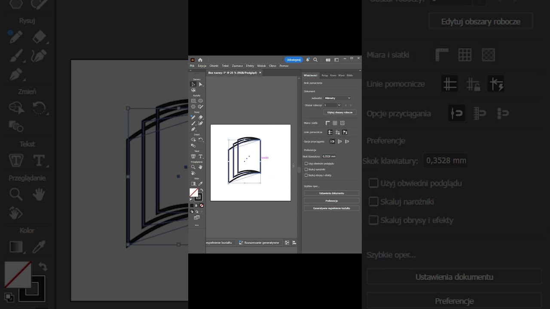Open the workspace switcher icon
This screenshot has height=309, width=550.
336,60
